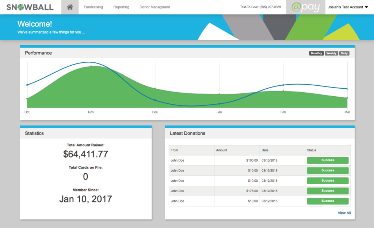374x228 pixels.
Task: Click the Jan label on chart axis
Action: coord(219,112)
